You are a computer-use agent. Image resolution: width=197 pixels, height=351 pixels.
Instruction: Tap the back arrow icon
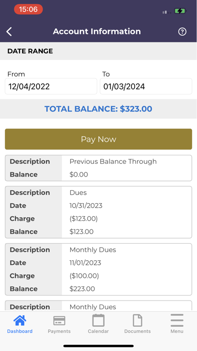(9, 32)
